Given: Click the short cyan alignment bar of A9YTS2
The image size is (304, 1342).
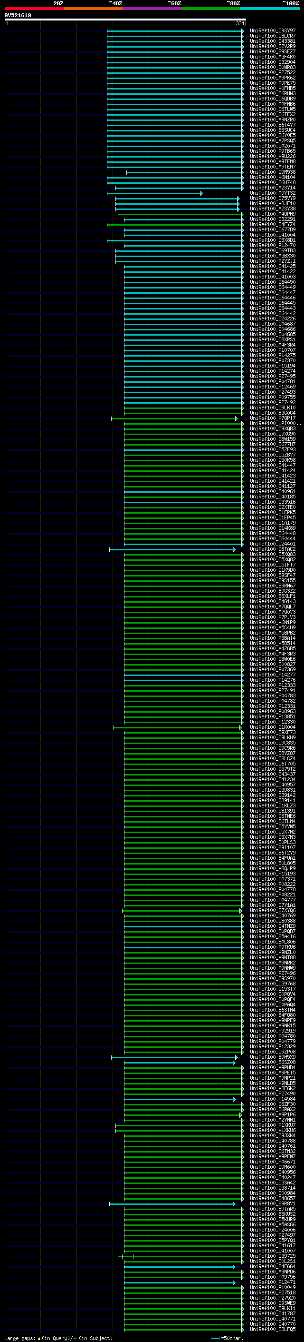Looking at the screenshot, I should [x=155, y=193].
